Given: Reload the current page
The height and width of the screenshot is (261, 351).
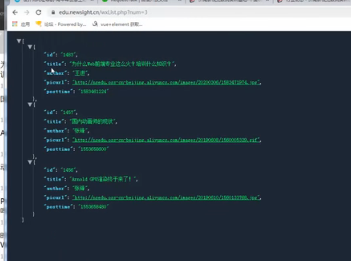Looking at the screenshot, I should point(39,12).
